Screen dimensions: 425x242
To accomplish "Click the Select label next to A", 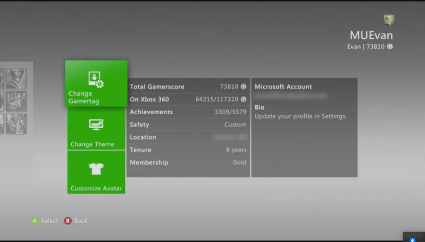I will (50, 221).
